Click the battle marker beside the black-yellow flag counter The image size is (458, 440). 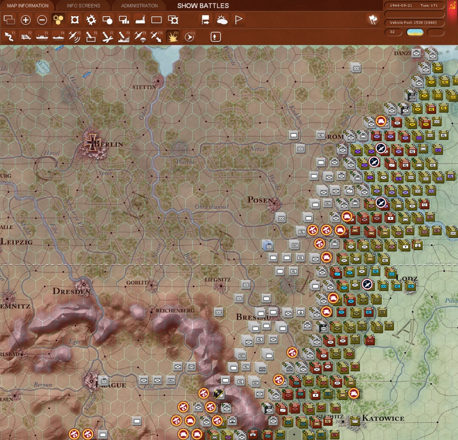(203, 393)
